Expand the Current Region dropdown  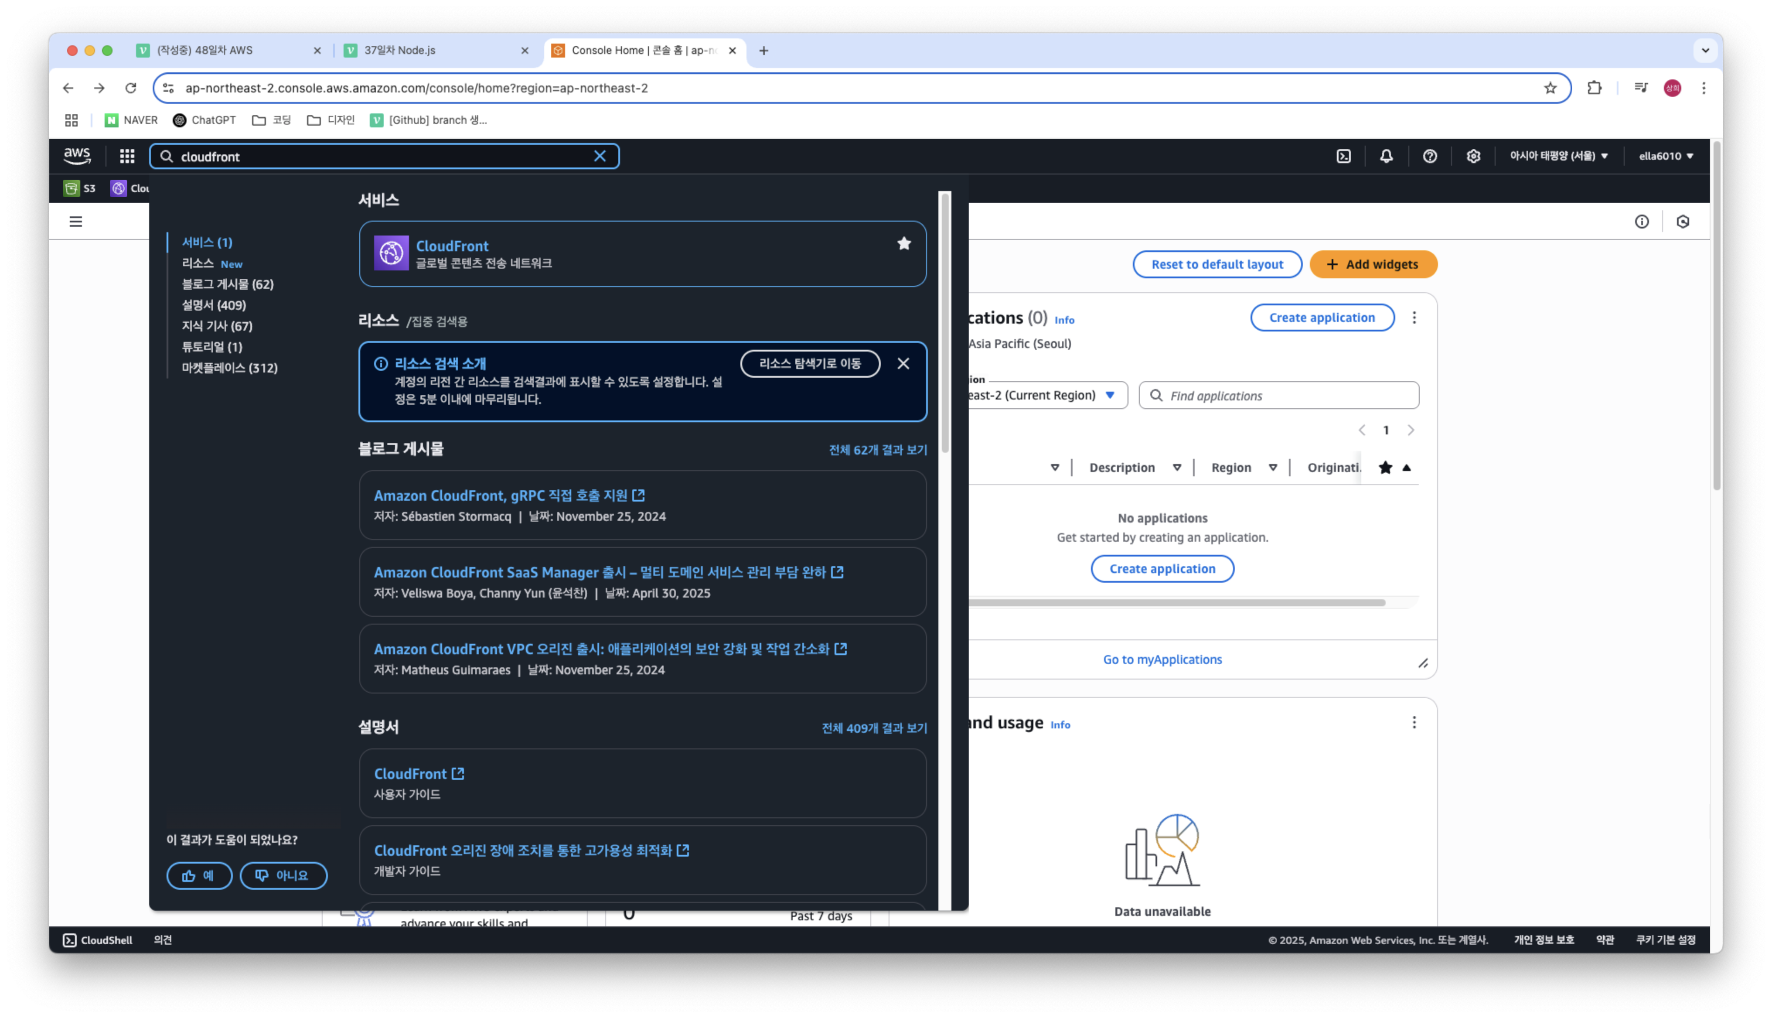pyautogui.click(x=1048, y=395)
